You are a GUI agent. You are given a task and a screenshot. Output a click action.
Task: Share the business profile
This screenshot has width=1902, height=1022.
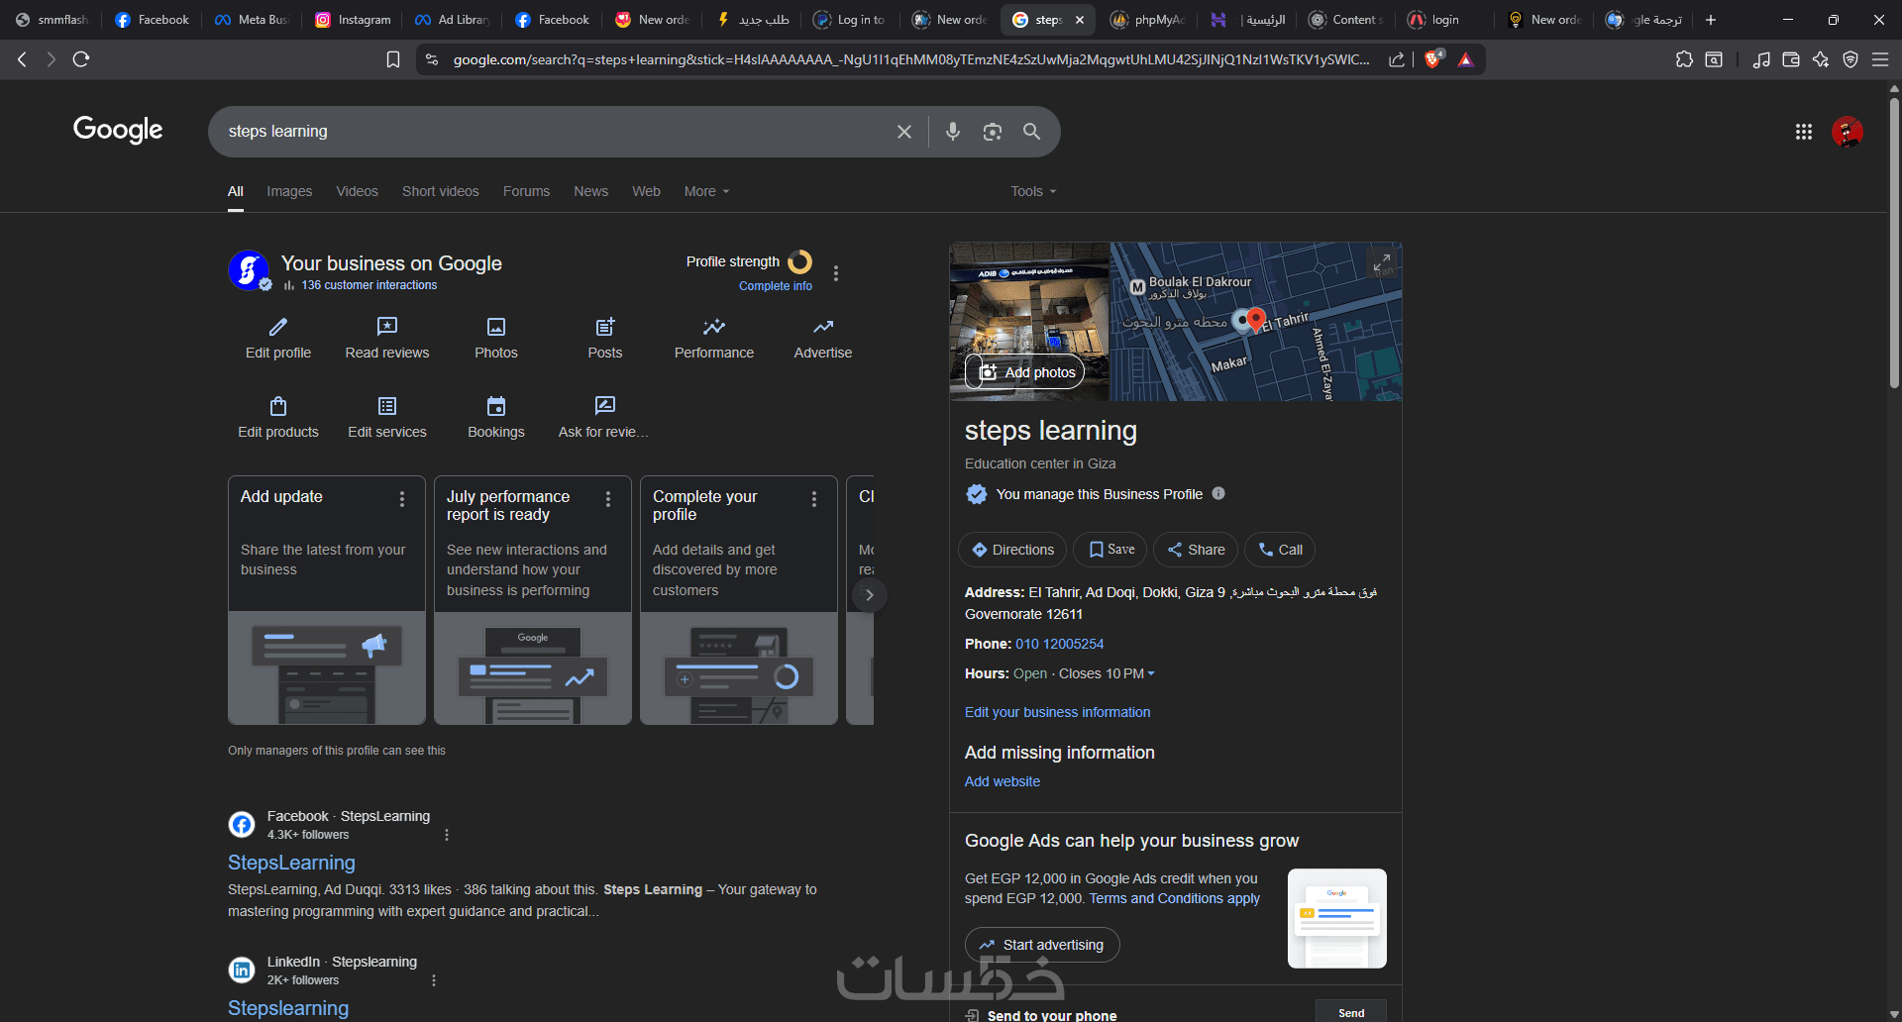1196,550
